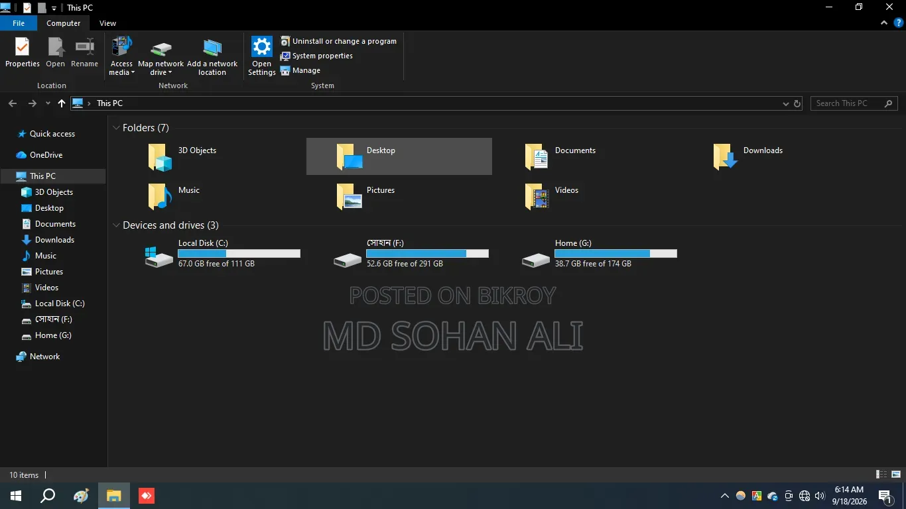
Task: Go up one level with Up arrow
Action: coord(62,103)
